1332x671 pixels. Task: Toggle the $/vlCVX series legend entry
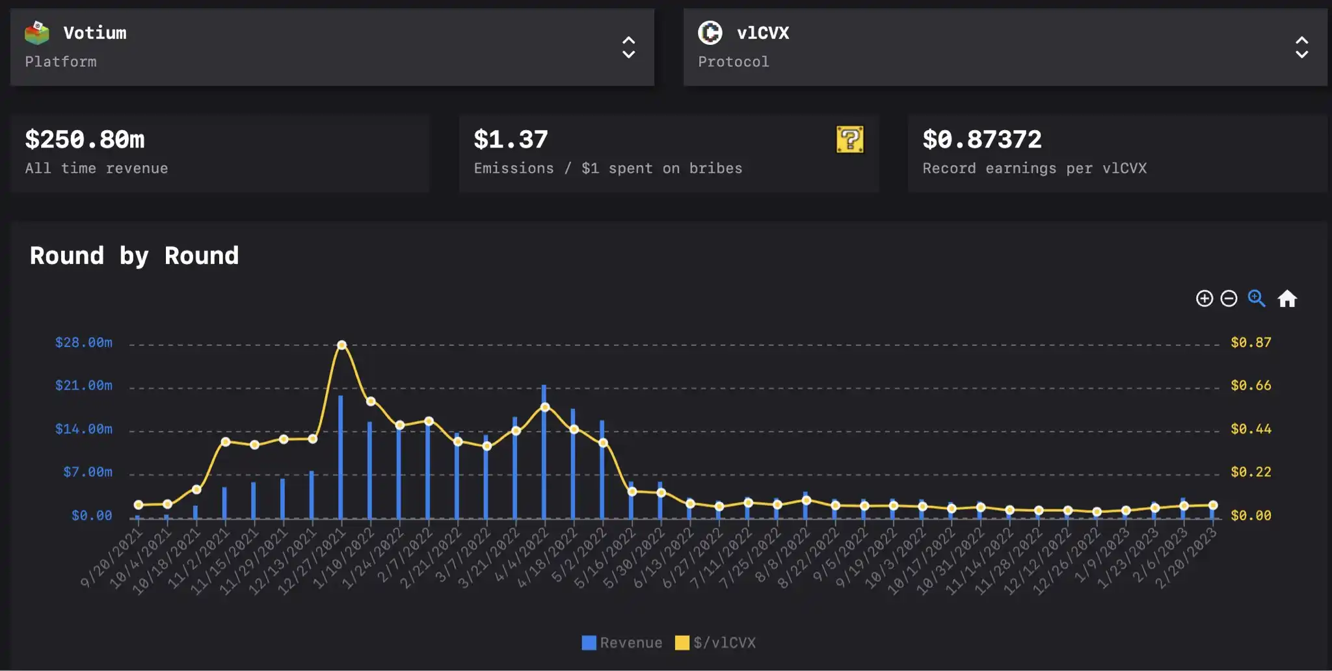coord(715,642)
